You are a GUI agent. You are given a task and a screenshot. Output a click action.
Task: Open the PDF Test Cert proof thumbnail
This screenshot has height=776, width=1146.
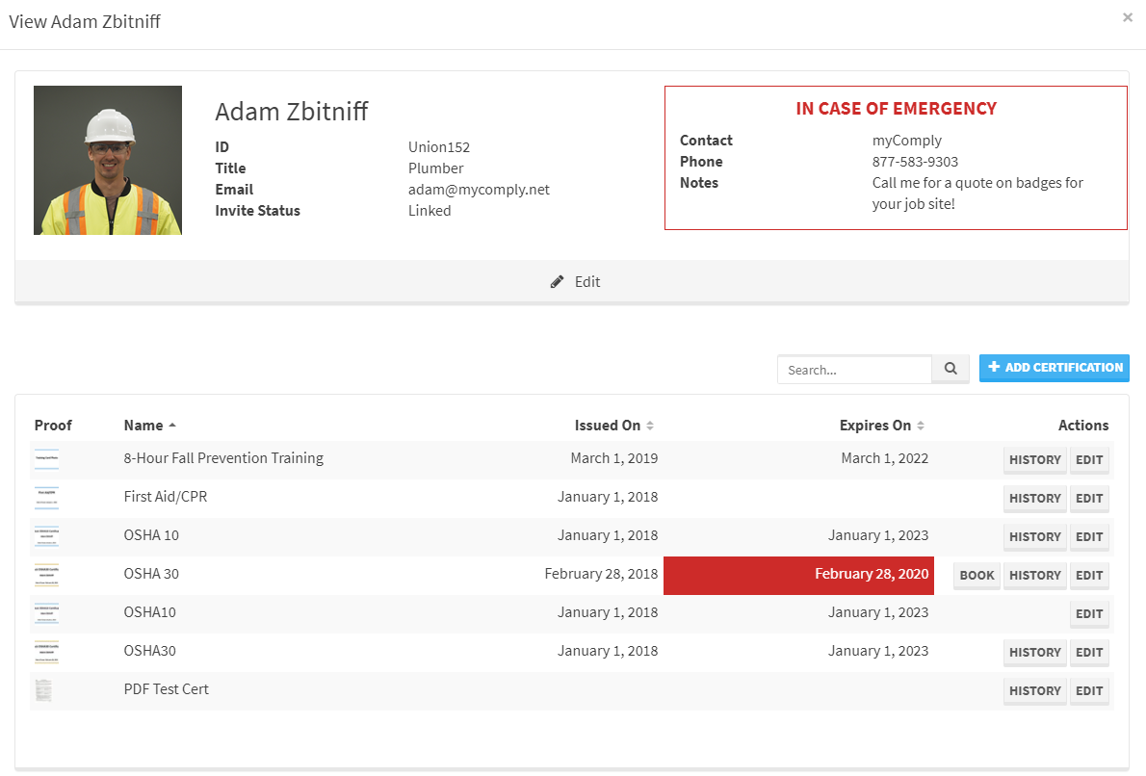pyautogui.click(x=43, y=690)
